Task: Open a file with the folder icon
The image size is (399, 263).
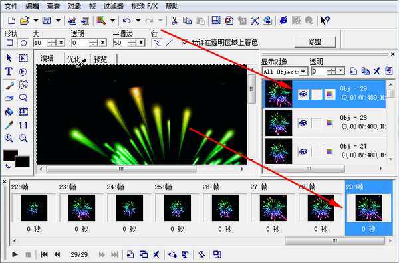Action: 25,21
